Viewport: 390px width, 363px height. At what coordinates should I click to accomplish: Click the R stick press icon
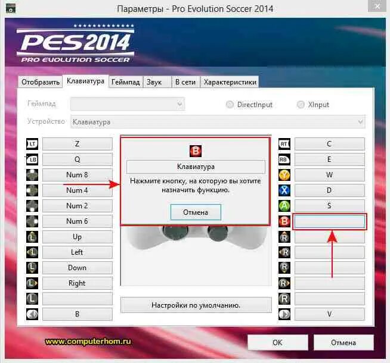(284, 299)
